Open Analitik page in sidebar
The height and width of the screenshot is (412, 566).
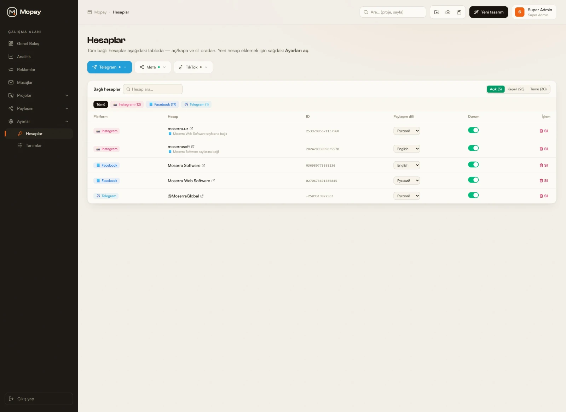[x=39, y=56]
